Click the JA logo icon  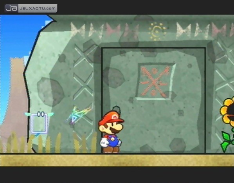tap(11, 8)
